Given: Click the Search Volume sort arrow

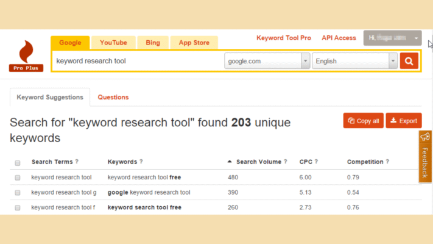Looking at the screenshot, I should (230, 162).
